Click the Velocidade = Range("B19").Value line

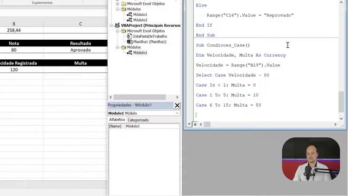[x=238, y=65]
